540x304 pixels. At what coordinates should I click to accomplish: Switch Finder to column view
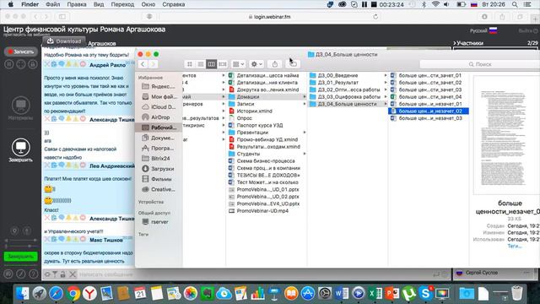point(211,64)
